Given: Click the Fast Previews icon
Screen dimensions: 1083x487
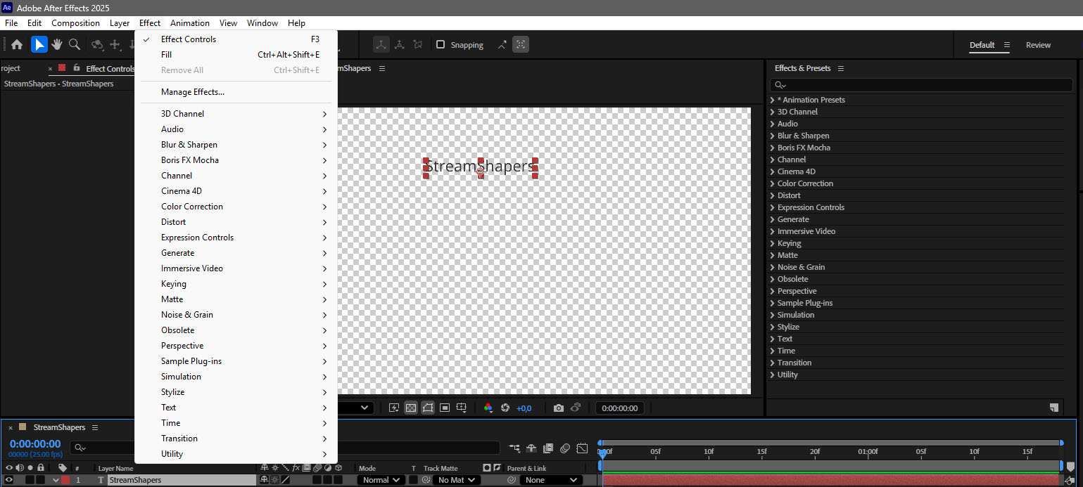Looking at the screenshot, I should 394,408.
